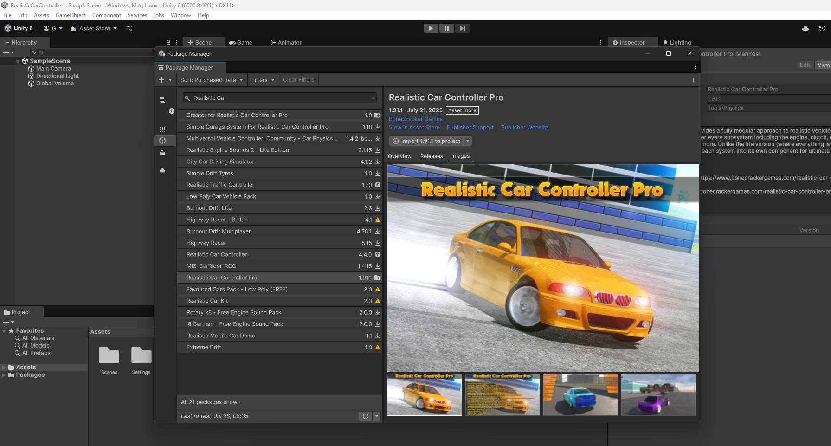Select Main Camera in the Hierarchy
This screenshot has height=446, width=831.
53,69
